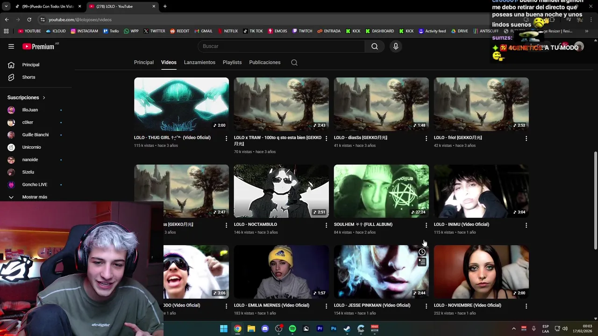Image resolution: width=598 pixels, height=336 pixels.
Task: Open the YouTube hamburger guide menu
Action: [11, 46]
